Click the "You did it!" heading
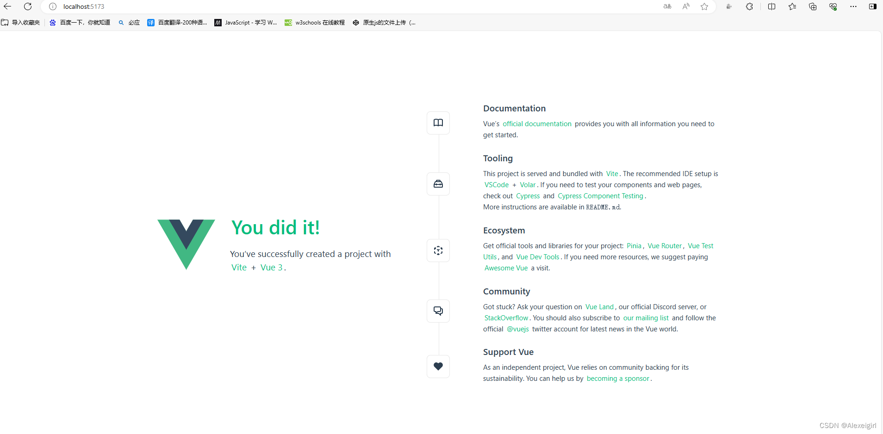This screenshot has width=883, height=434. click(x=275, y=227)
